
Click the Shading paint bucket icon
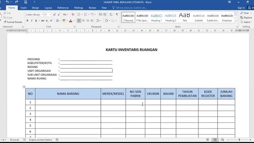coord(106,21)
